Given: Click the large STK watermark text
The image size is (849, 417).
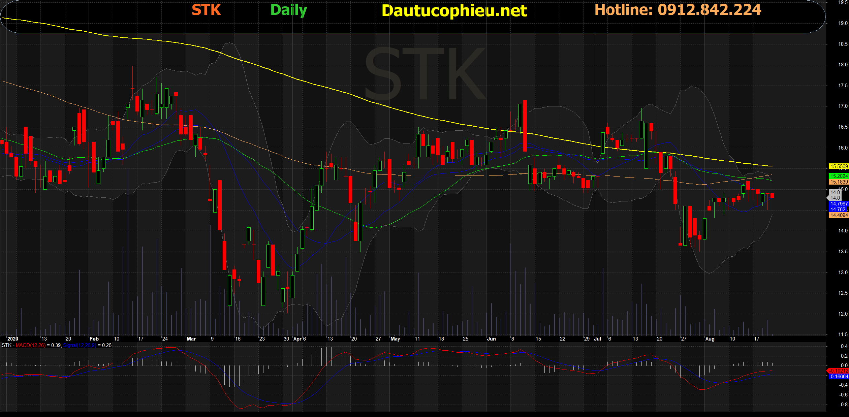Looking at the screenshot, I should tap(425, 74).
